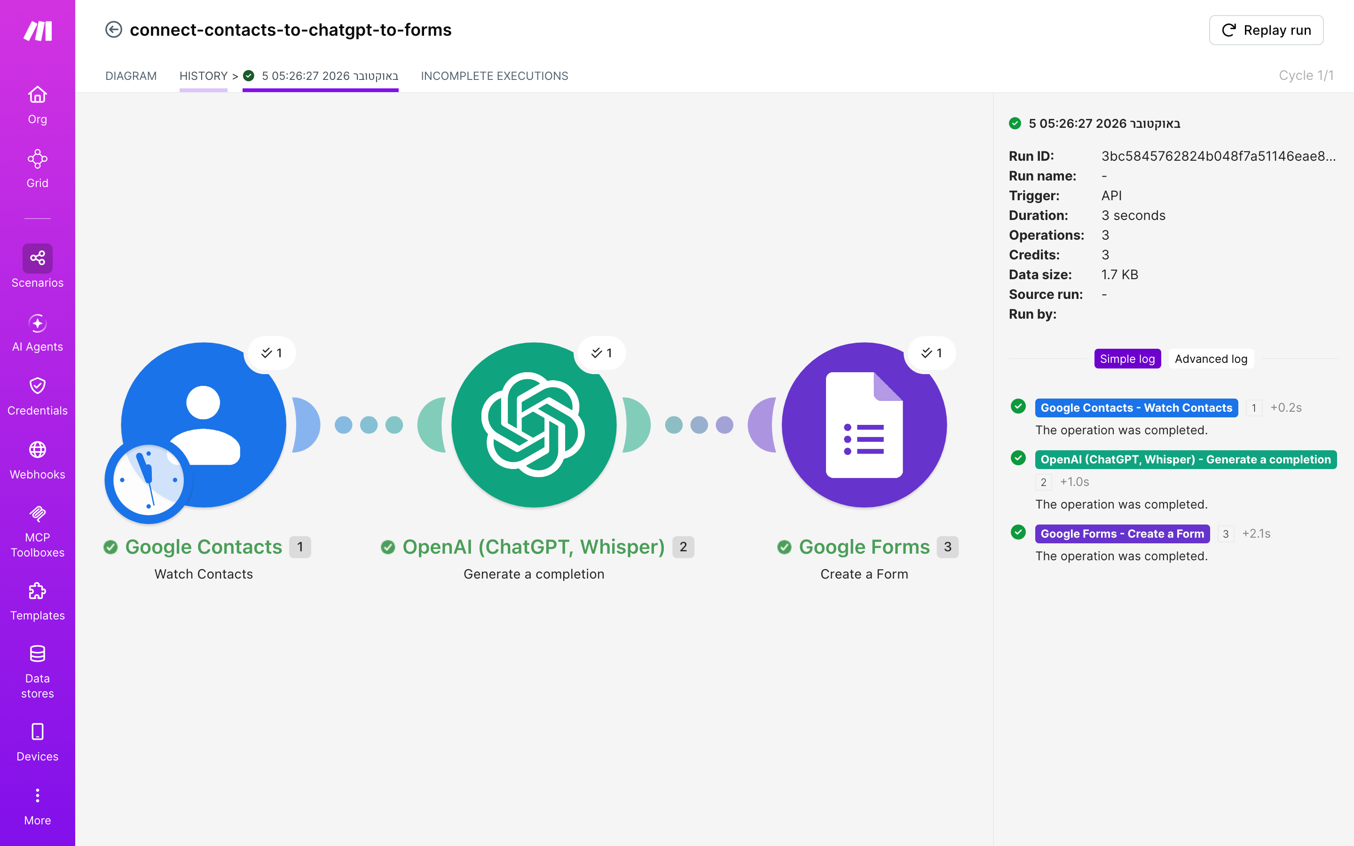
Task: Open Templates page
Action: click(x=38, y=602)
